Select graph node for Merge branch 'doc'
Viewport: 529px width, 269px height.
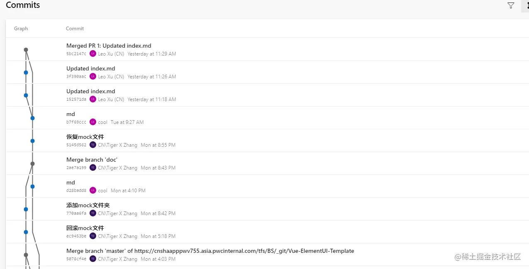click(32, 164)
